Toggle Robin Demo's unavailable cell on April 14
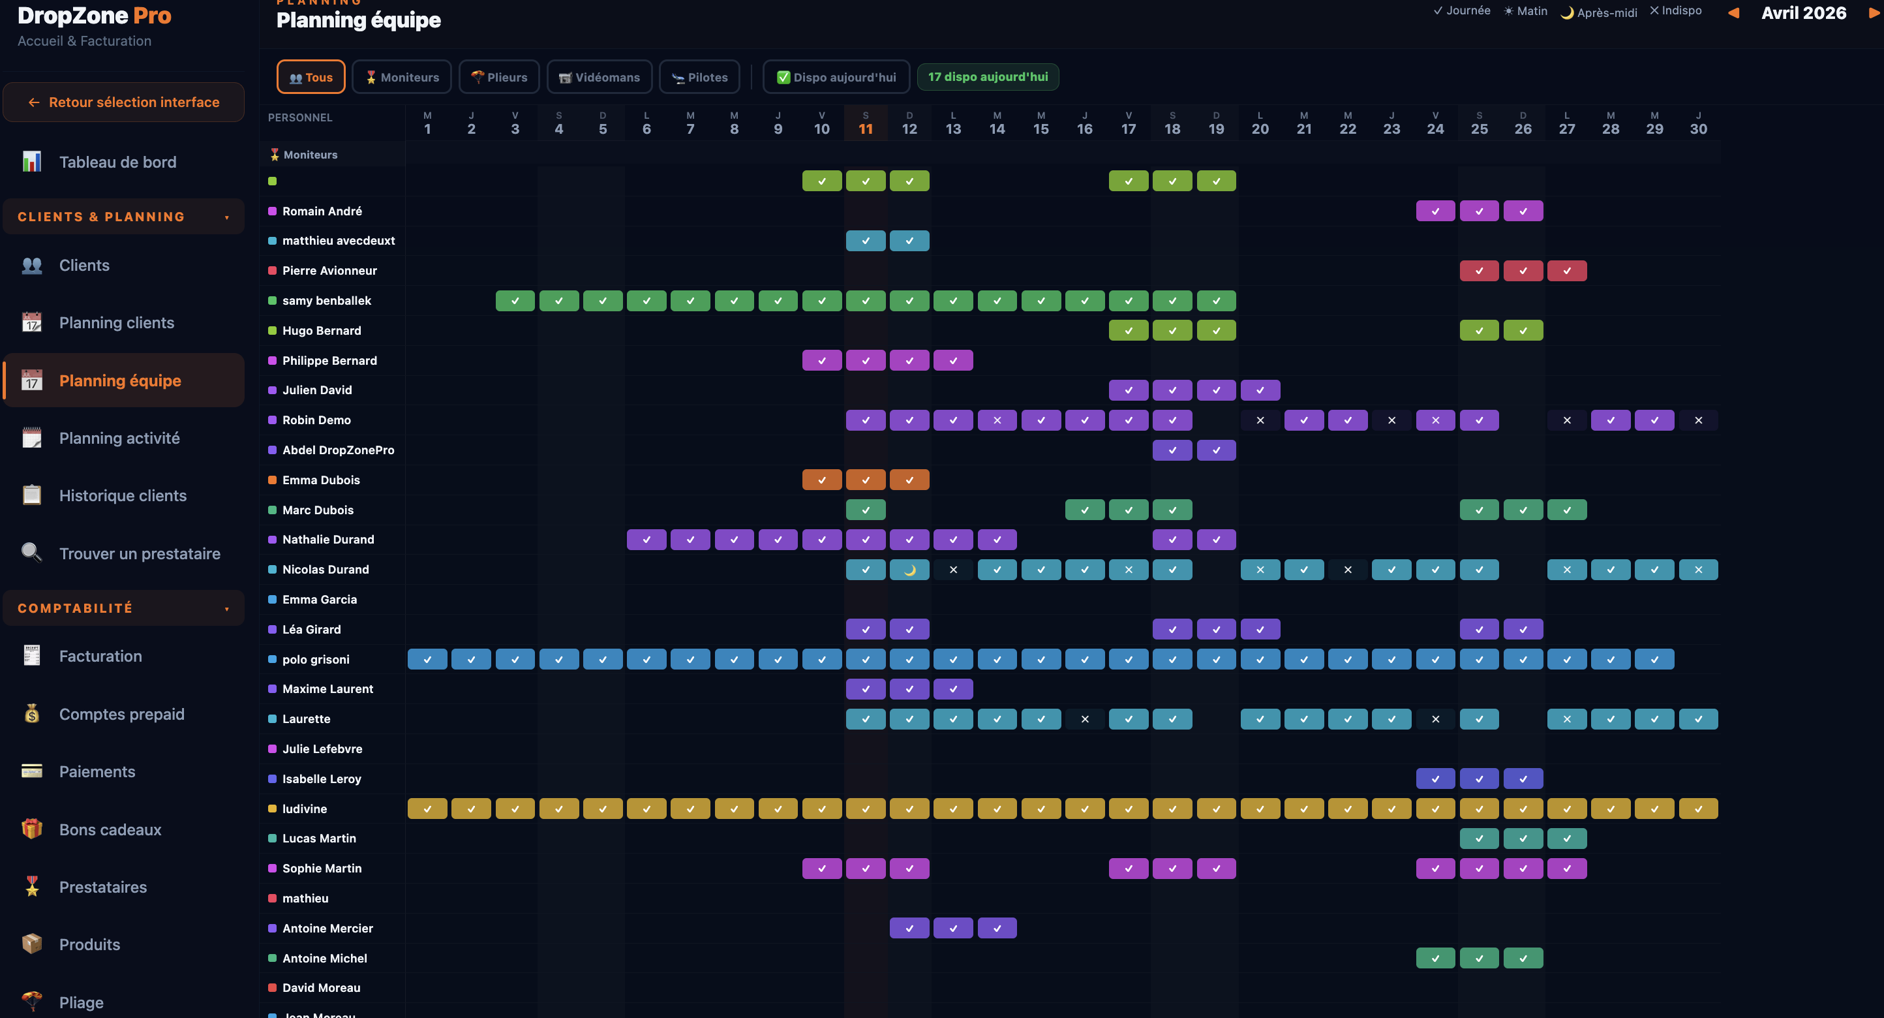The image size is (1884, 1018). point(997,420)
